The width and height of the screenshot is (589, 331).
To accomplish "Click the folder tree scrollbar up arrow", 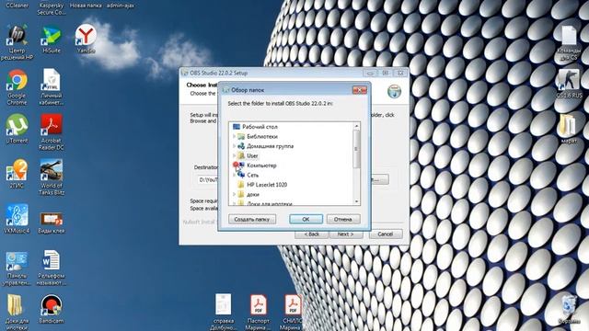I will coord(356,127).
